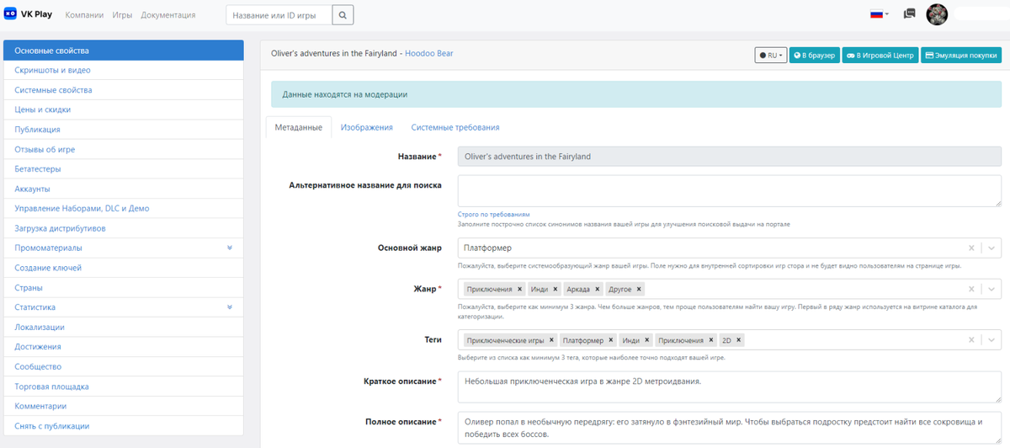
Task: Open Игры in top navigation
Action: [x=122, y=15]
